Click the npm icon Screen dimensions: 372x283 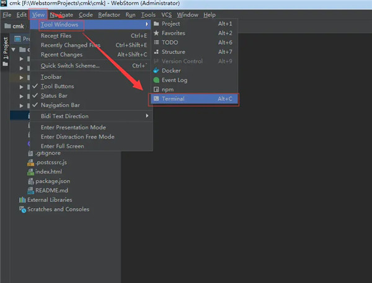156,89
